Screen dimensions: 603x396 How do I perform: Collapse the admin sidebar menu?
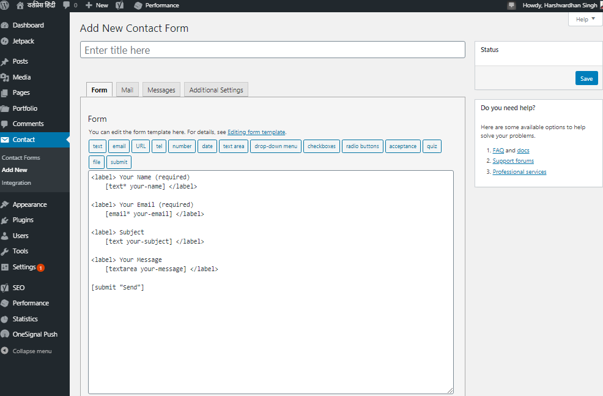(x=32, y=351)
